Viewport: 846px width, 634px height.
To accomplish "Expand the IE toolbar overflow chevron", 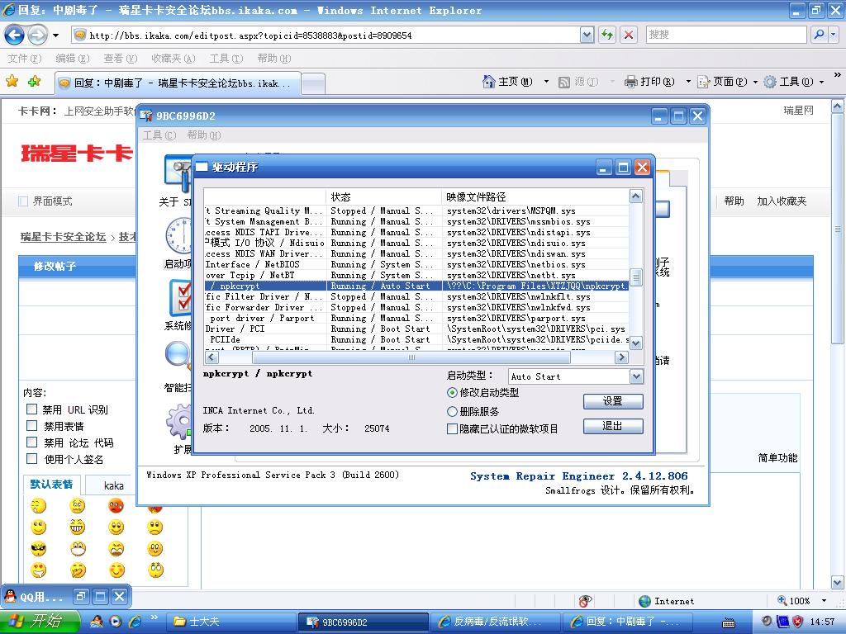I will tap(838, 75).
